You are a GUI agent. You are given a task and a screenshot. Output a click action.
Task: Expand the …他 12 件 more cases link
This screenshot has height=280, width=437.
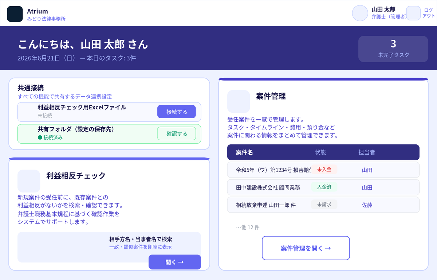click(248, 227)
